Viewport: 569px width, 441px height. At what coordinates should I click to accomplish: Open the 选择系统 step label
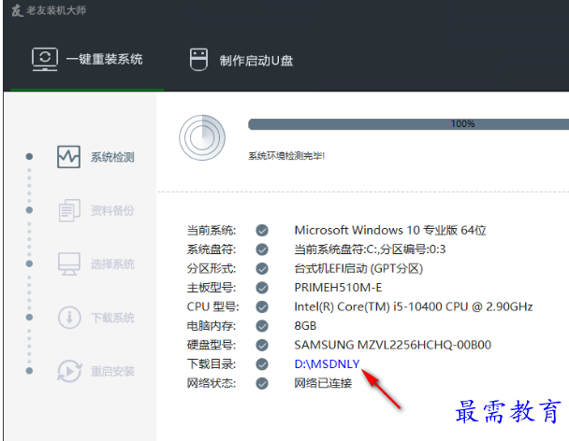tap(112, 264)
